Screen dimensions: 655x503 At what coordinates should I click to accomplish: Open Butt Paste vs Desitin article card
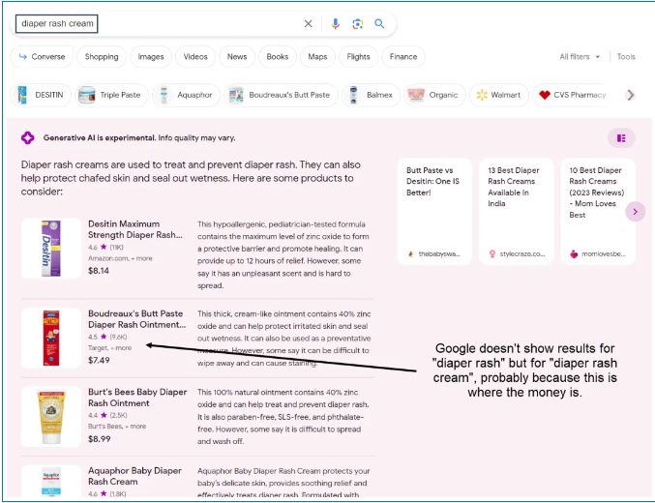coord(434,212)
